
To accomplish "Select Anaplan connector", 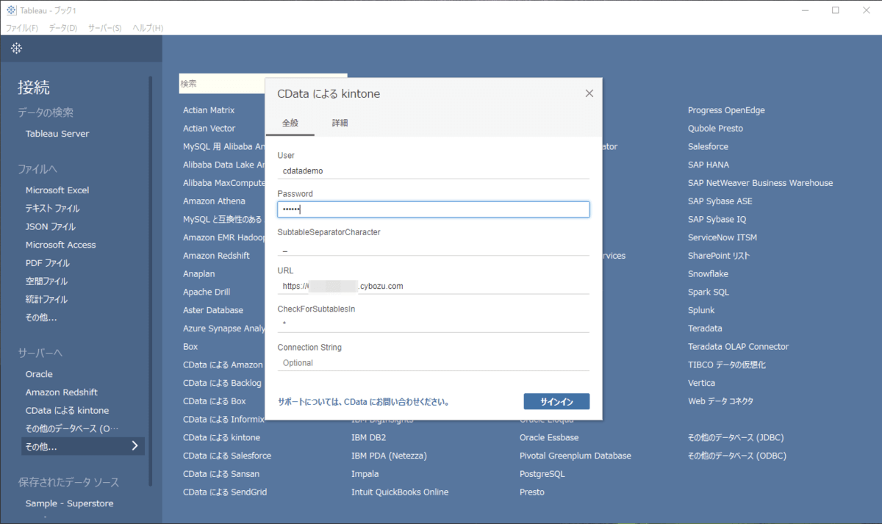I will point(199,274).
